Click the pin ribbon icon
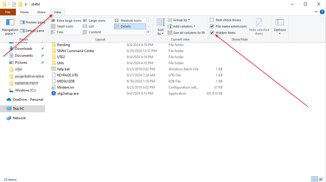 tap(316, 12)
